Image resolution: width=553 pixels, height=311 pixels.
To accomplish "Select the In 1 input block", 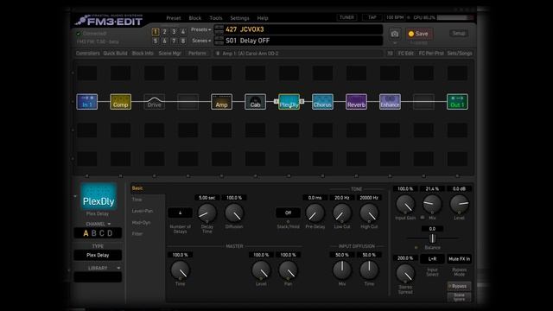I will point(86,102).
